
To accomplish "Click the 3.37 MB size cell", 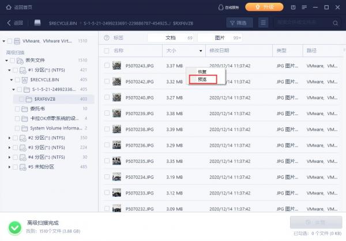I will point(175,66).
